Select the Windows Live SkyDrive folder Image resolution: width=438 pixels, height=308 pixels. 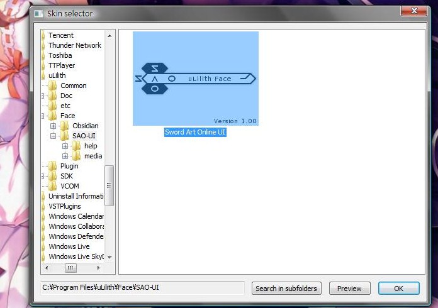76,256
